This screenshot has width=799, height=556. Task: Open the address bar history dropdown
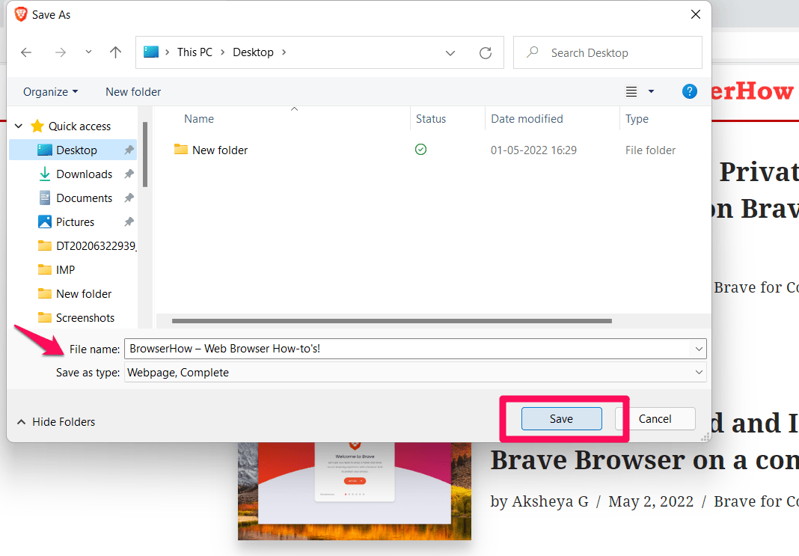tap(450, 53)
